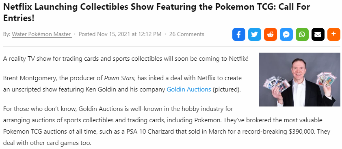Jump to the 26 Comments section
This screenshot has width=342, height=149.
(x=187, y=34)
